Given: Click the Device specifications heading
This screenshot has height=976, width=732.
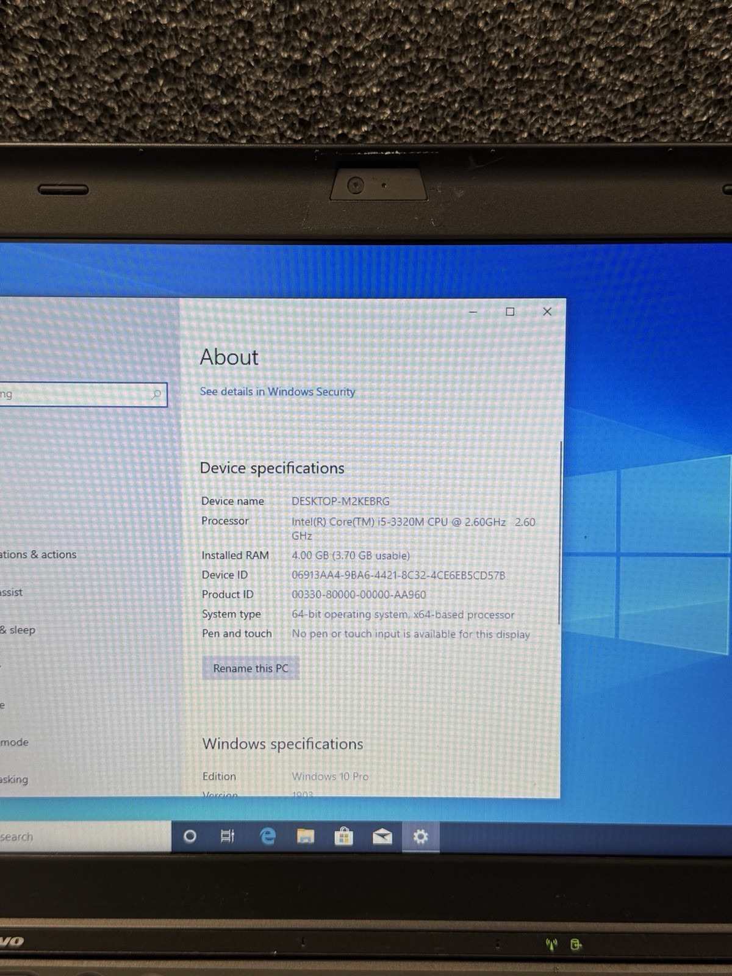Looking at the screenshot, I should (x=272, y=468).
